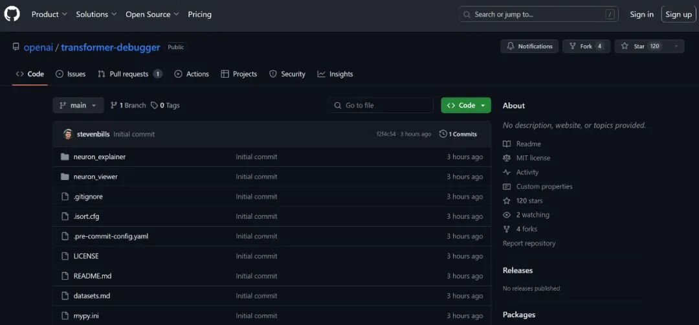Open the Custom properties link
The width and height of the screenshot is (699, 325).
click(538, 186)
